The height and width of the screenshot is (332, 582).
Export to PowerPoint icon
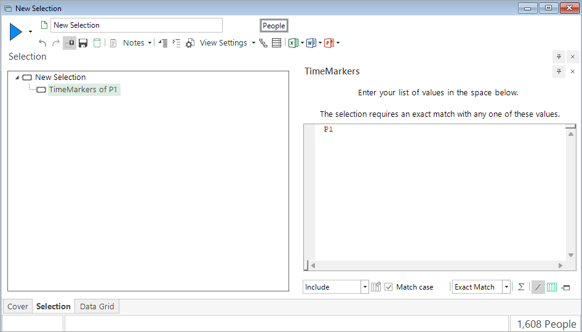(x=329, y=43)
